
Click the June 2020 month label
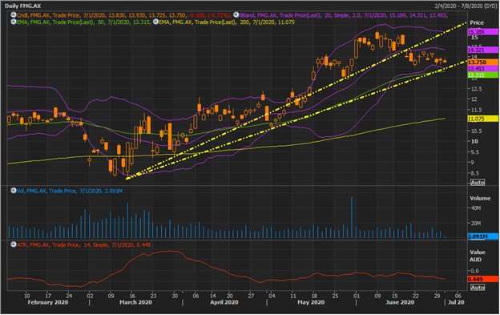coord(400,302)
